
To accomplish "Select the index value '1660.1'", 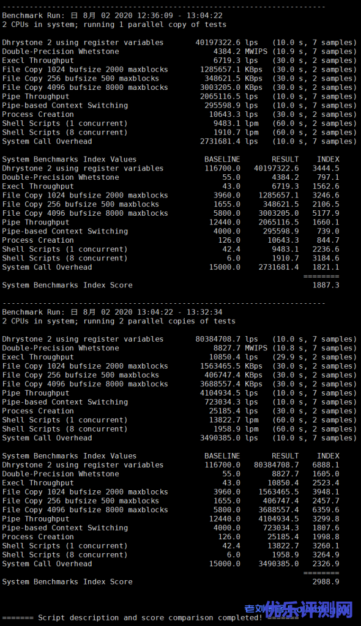I will click(x=326, y=222).
